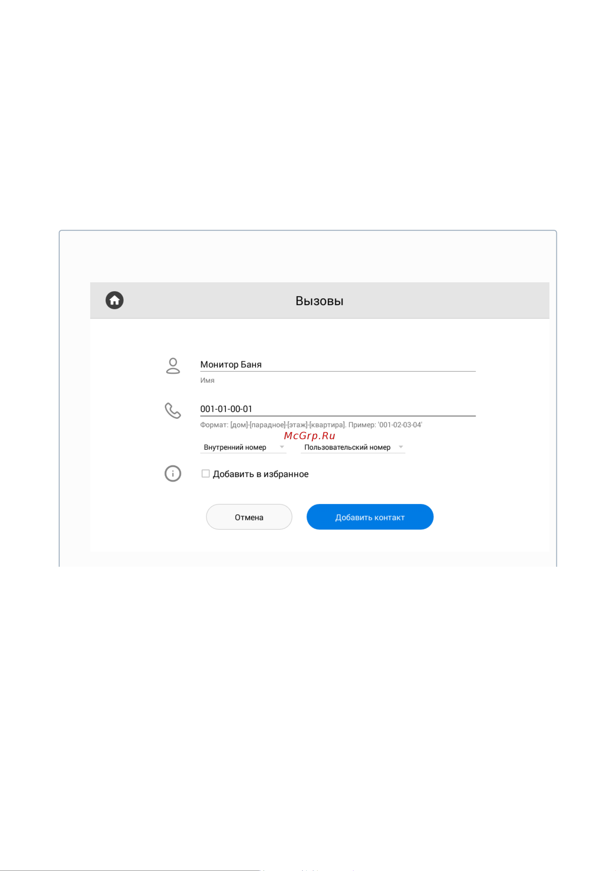Viewport: 616px width, 871px height.
Task: Click the 'Добавить в избранное' label text
Action: pos(260,474)
